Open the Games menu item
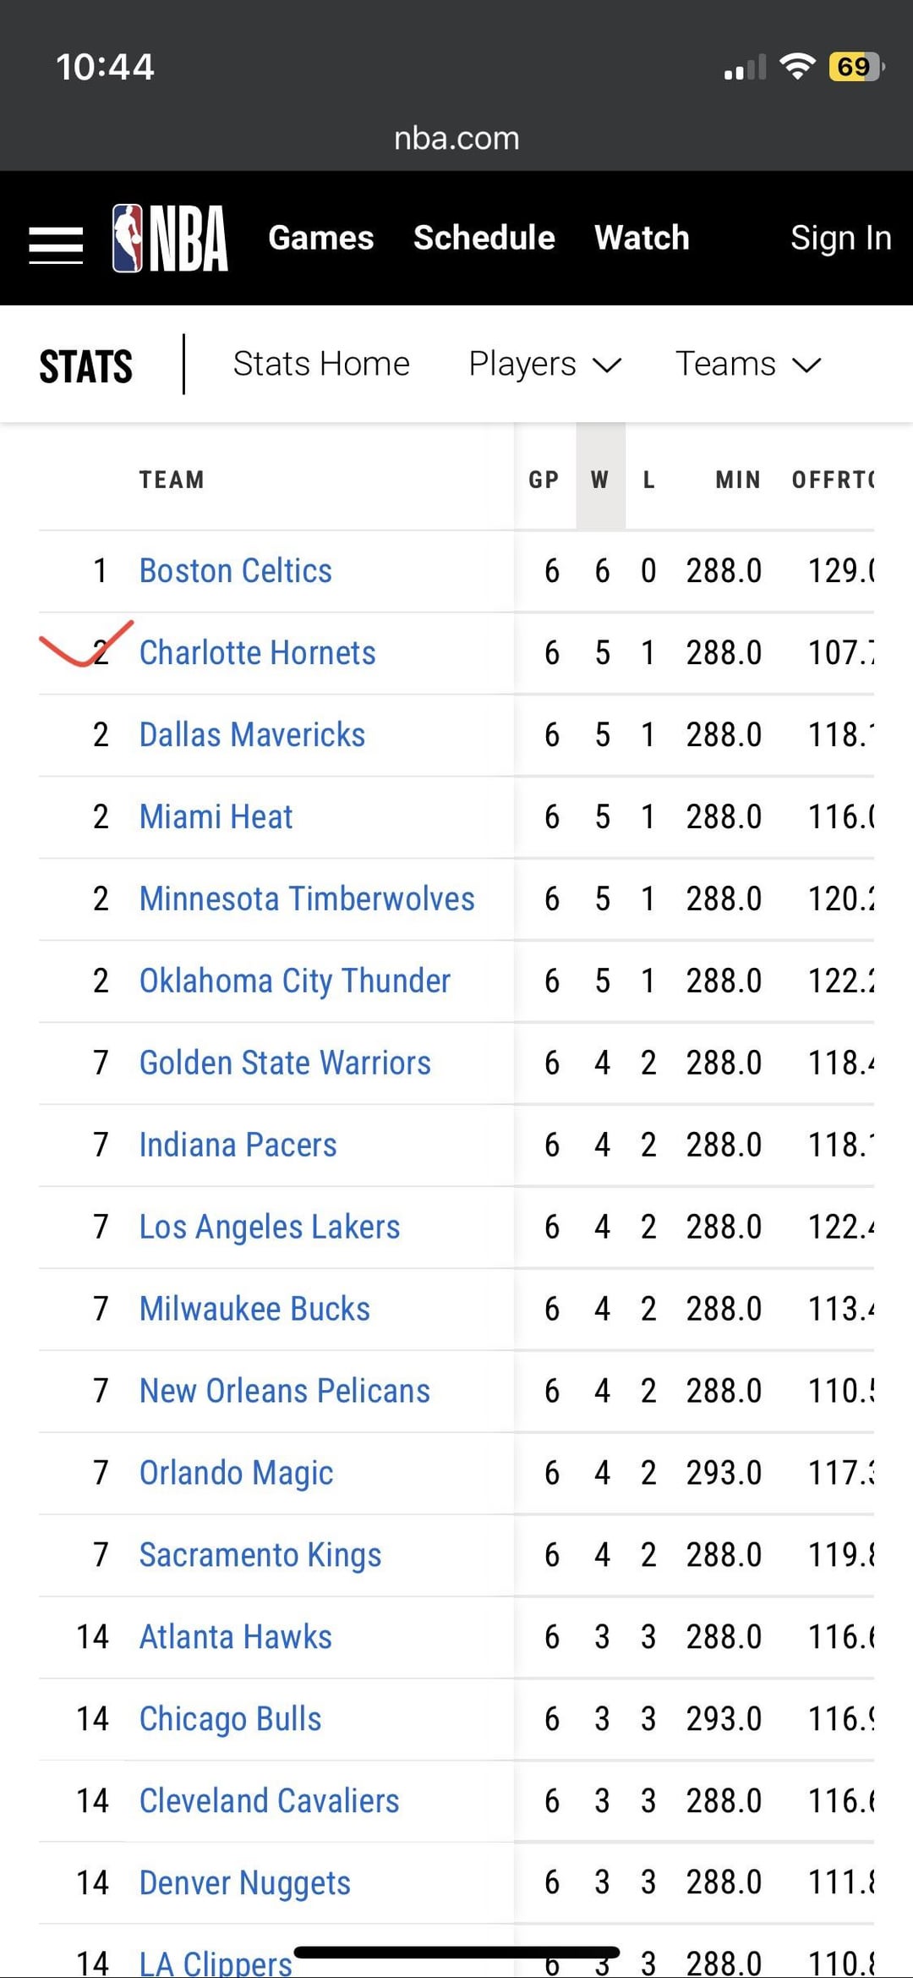The width and height of the screenshot is (913, 1978). pos(321,238)
